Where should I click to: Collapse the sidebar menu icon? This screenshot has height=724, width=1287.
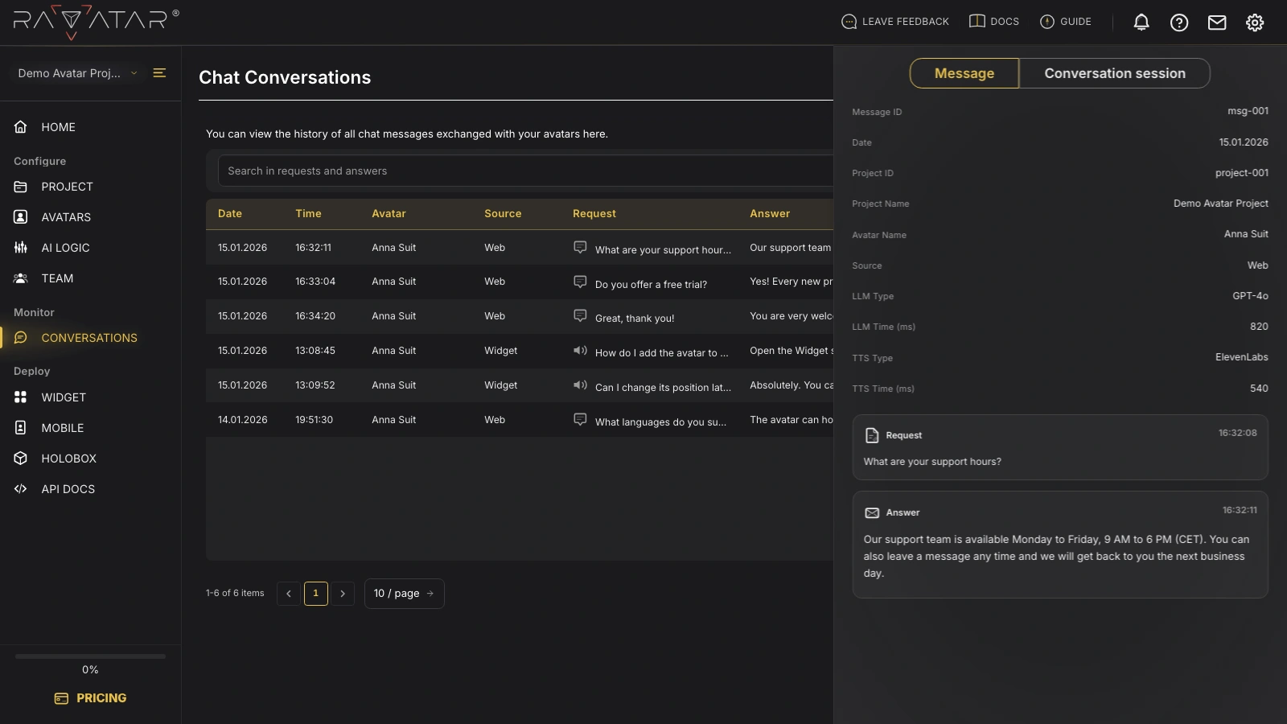tap(159, 73)
